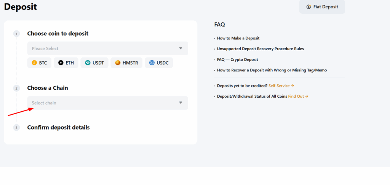Click the arrow on the chain selector
The image size is (390, 185).
pyautogui.click(x=181, y=103)
